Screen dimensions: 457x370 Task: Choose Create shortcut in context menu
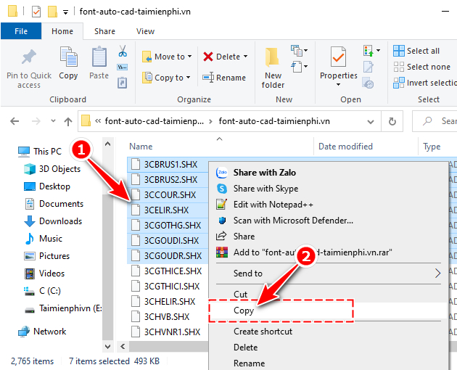click(x=328, y=332)
